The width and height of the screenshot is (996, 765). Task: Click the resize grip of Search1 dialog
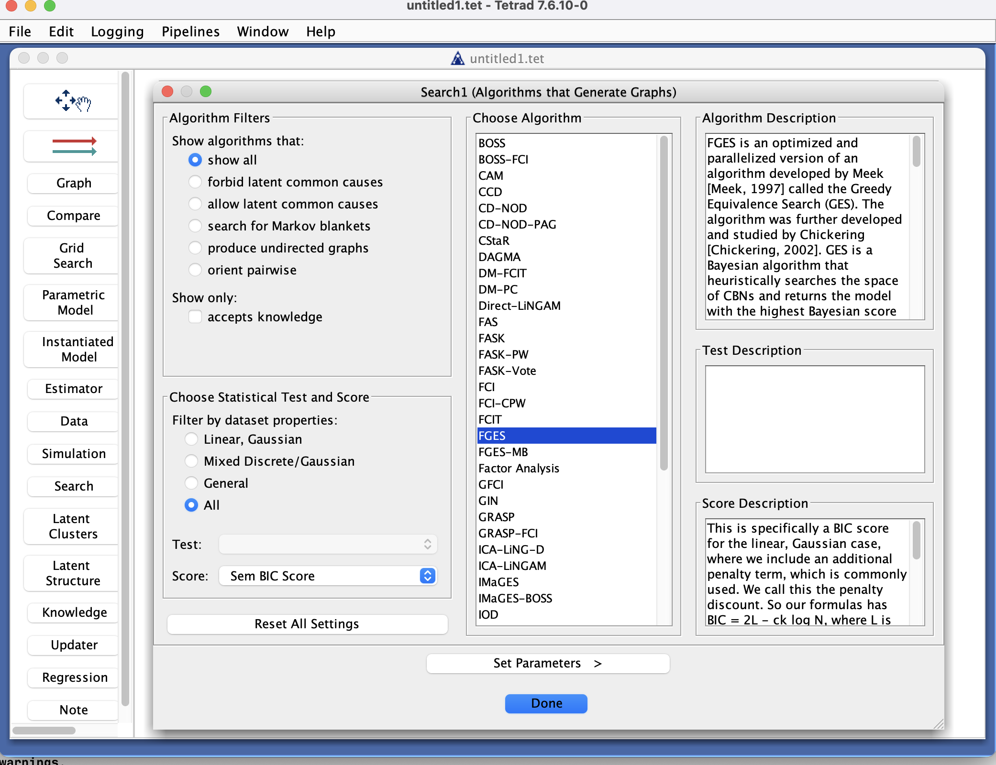point(939,724)
